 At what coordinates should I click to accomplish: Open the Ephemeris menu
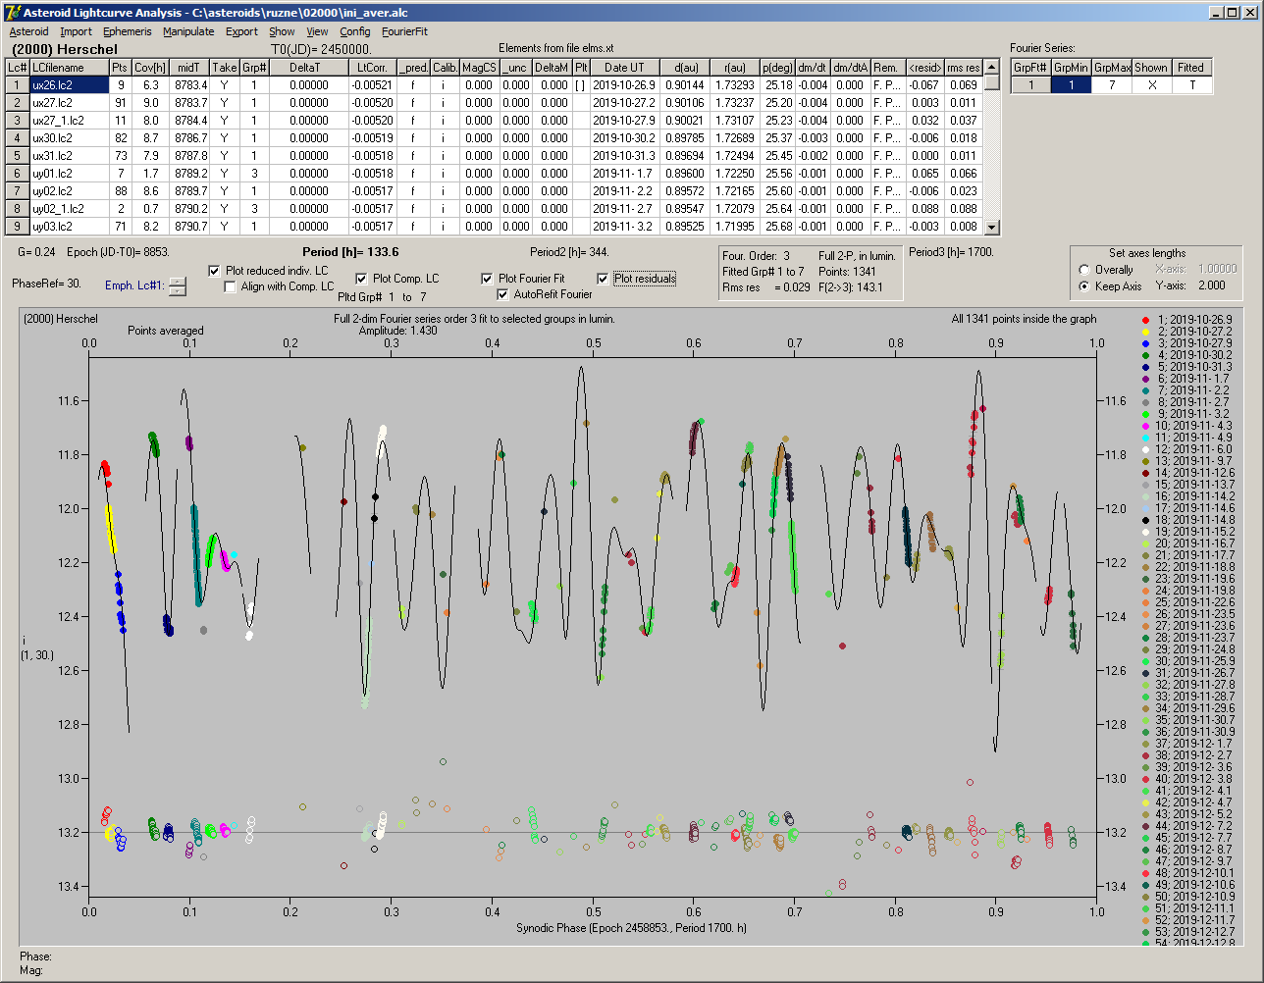(127, 31)
